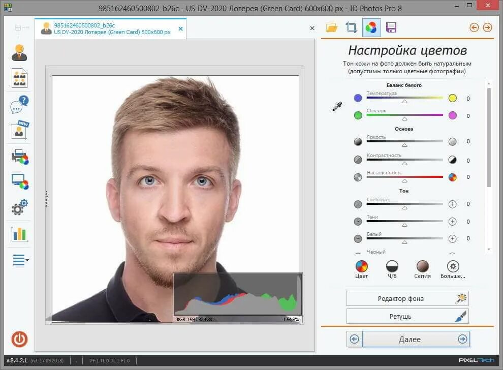Open the help chat question icon

click(x=19, y=104)
